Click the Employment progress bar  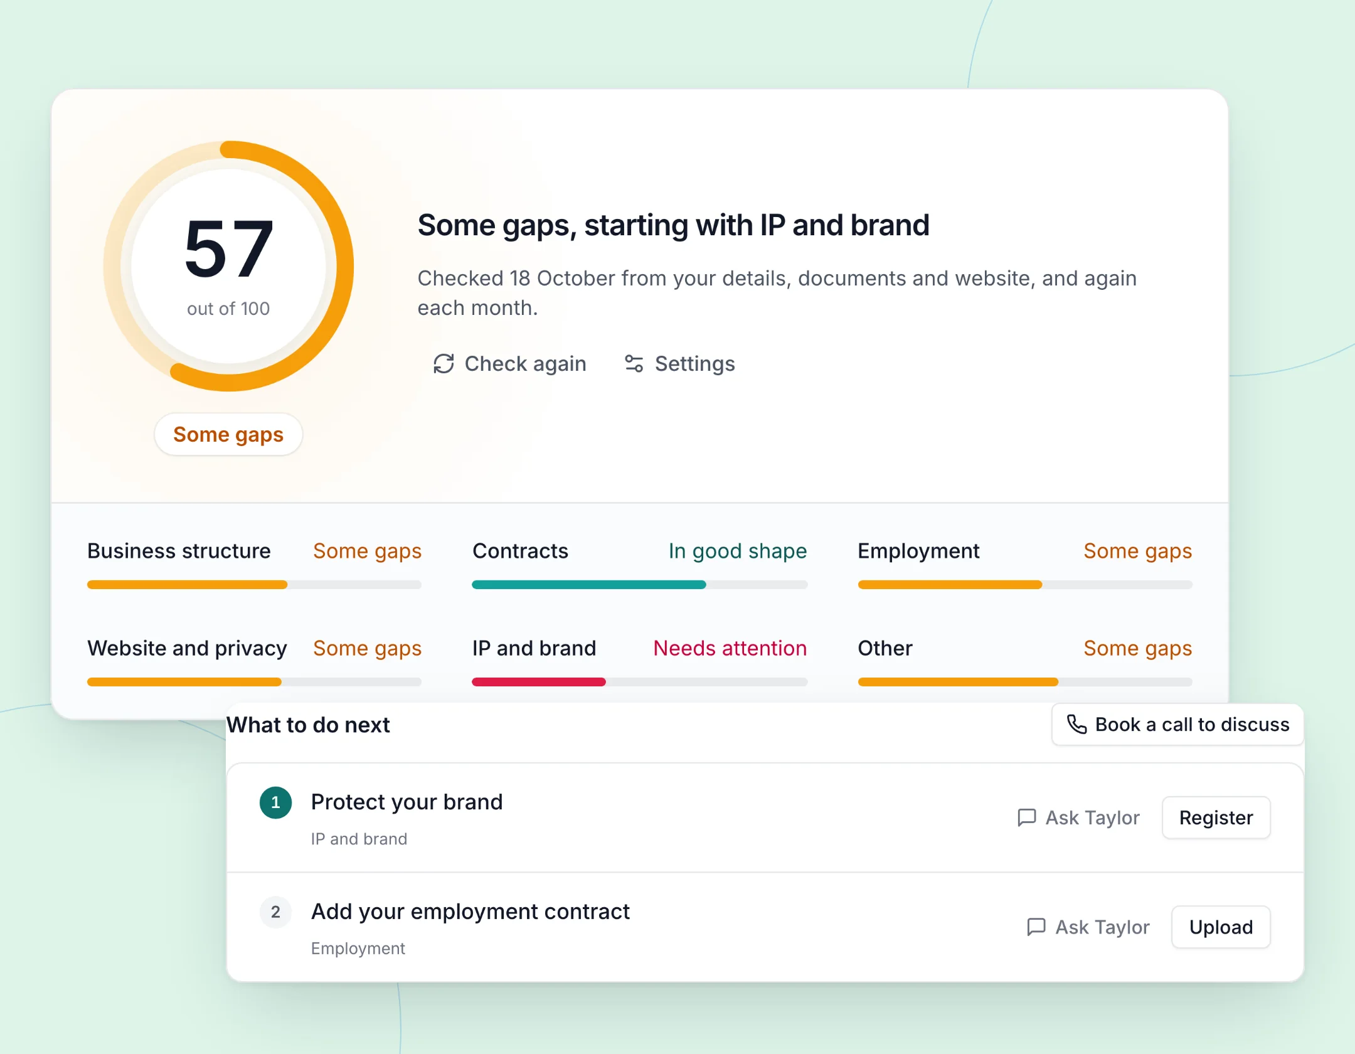pos(1025,585)
